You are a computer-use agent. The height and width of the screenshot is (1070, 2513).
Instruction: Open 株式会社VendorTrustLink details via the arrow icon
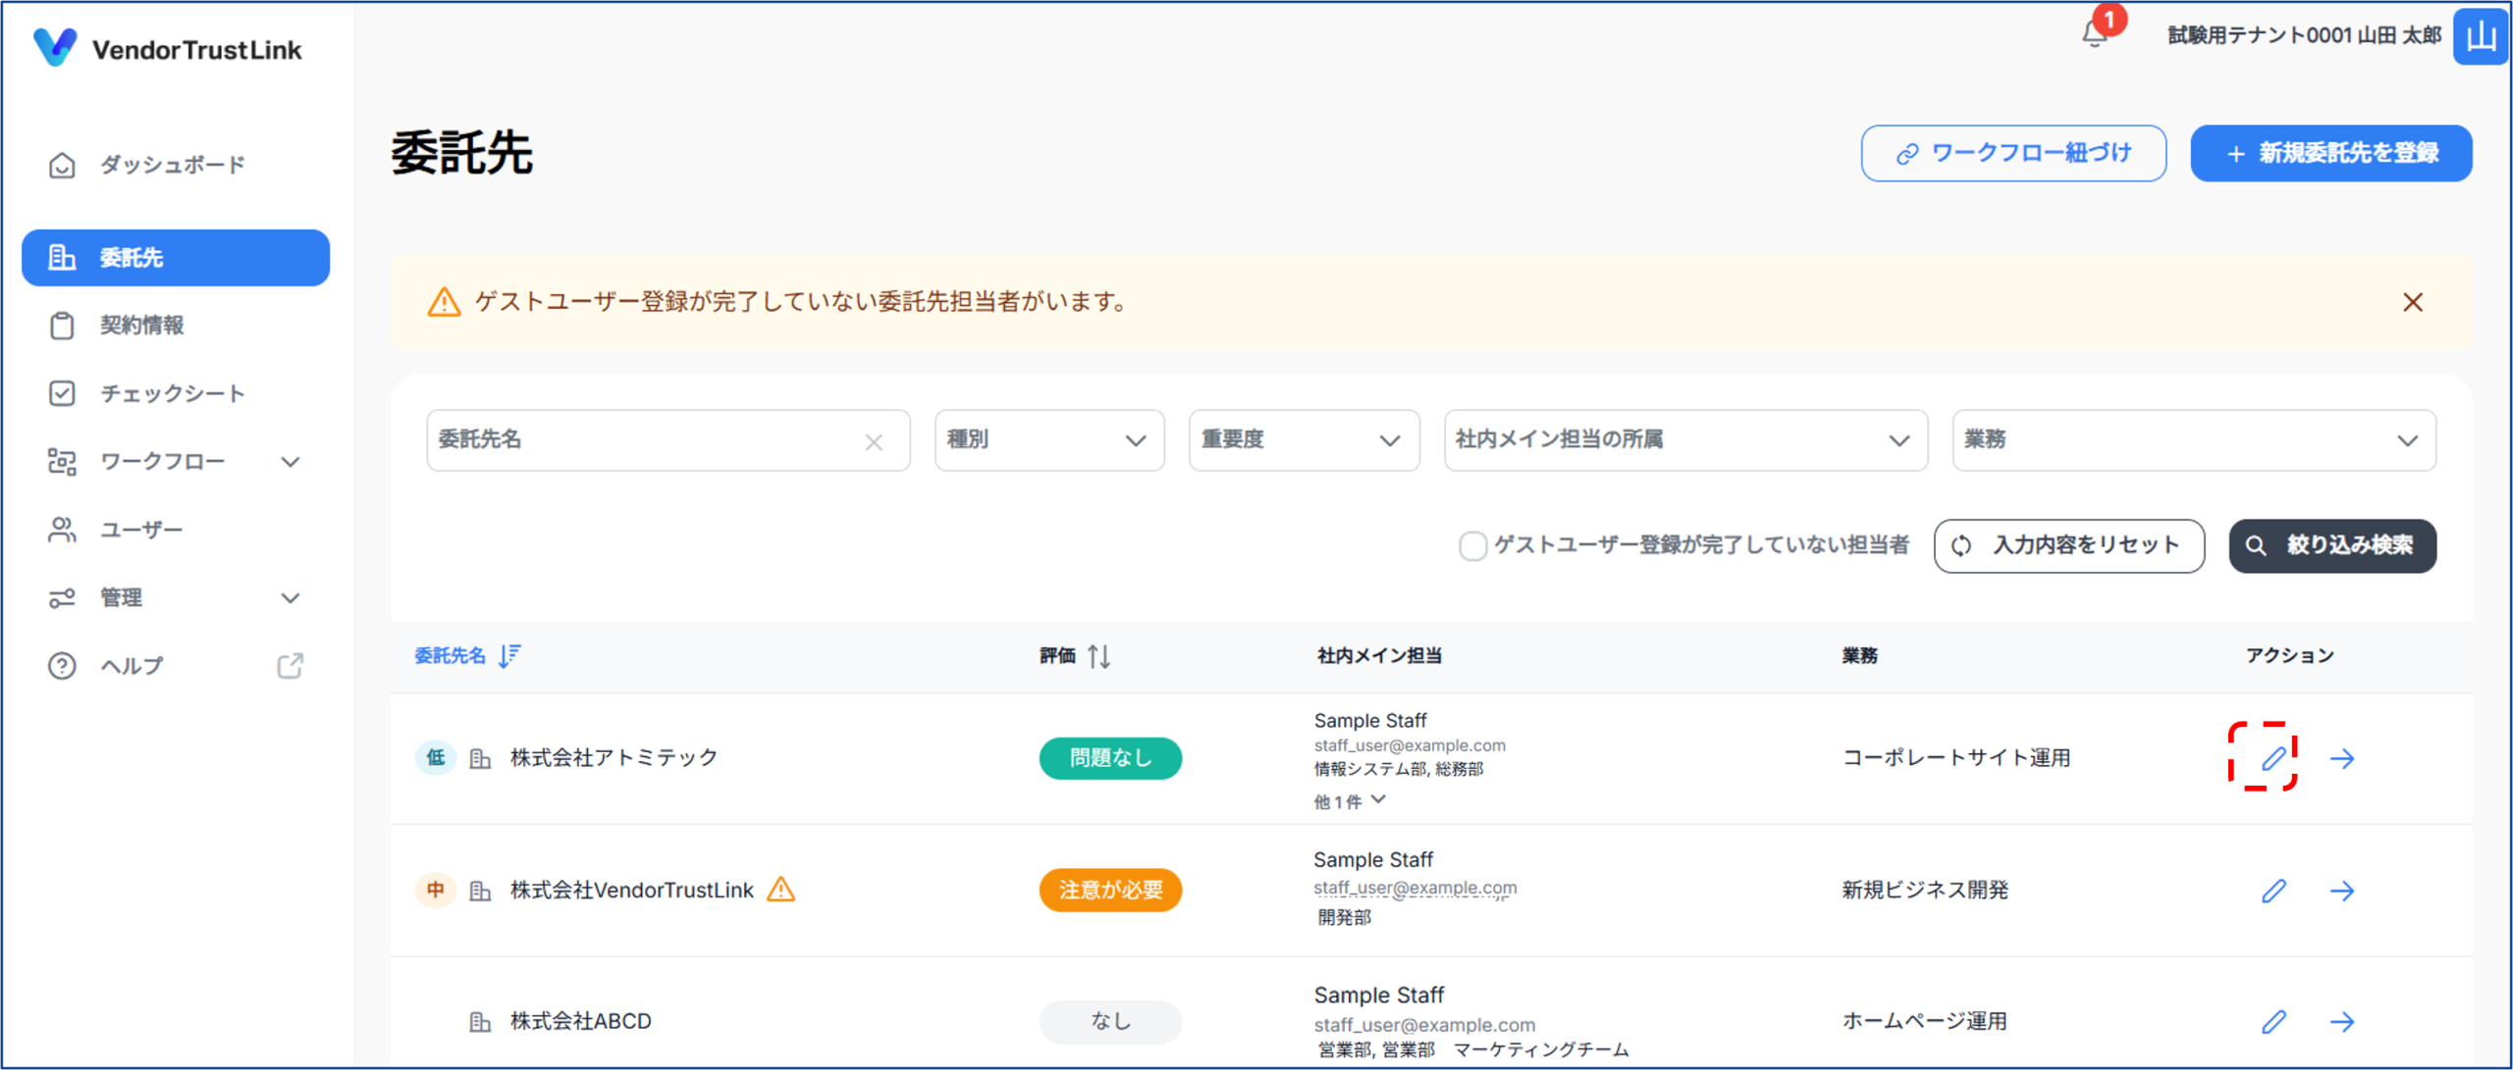coord(2342,891)
